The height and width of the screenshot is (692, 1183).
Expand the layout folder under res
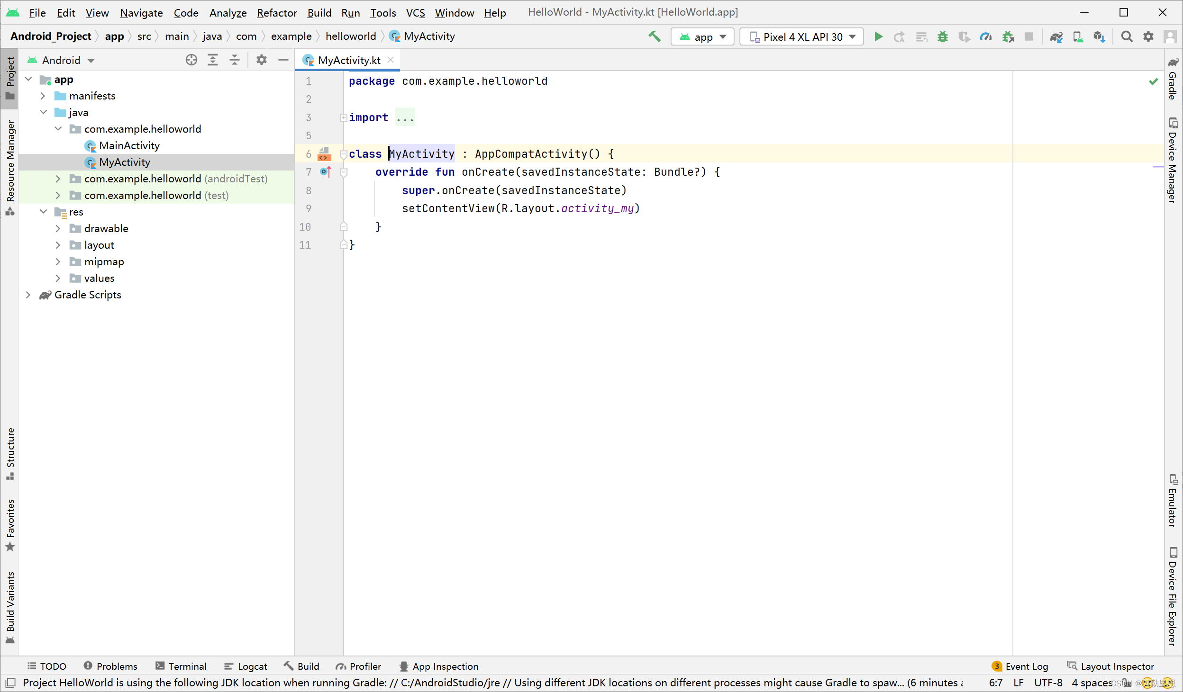click(x=58, y=245)
